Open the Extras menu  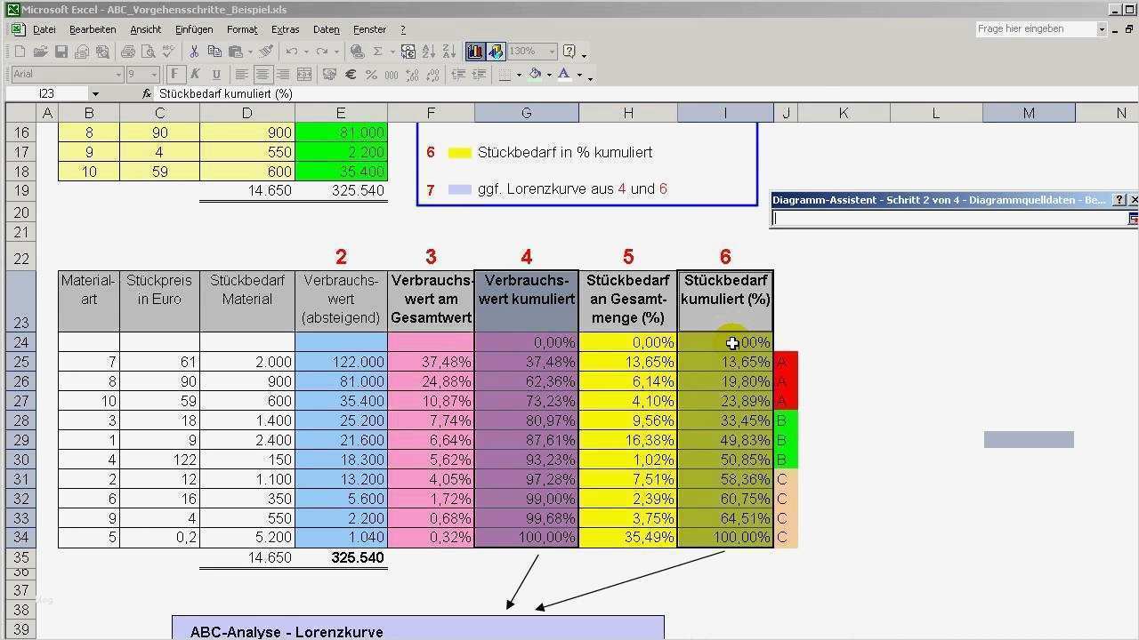285,29
